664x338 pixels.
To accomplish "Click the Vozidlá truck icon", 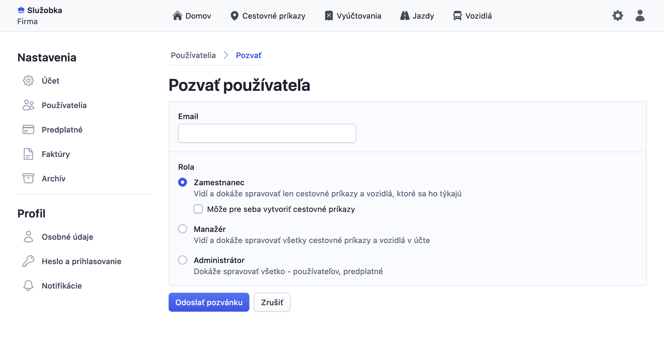I will [458, 16].
